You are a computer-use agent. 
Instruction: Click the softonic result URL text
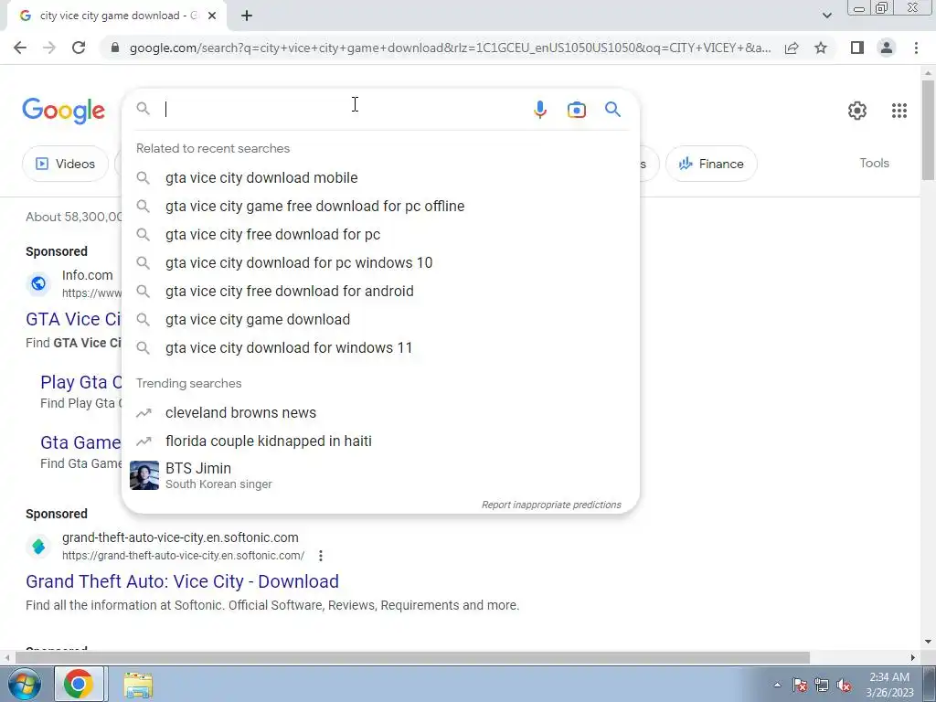click(x=183, y=556)
